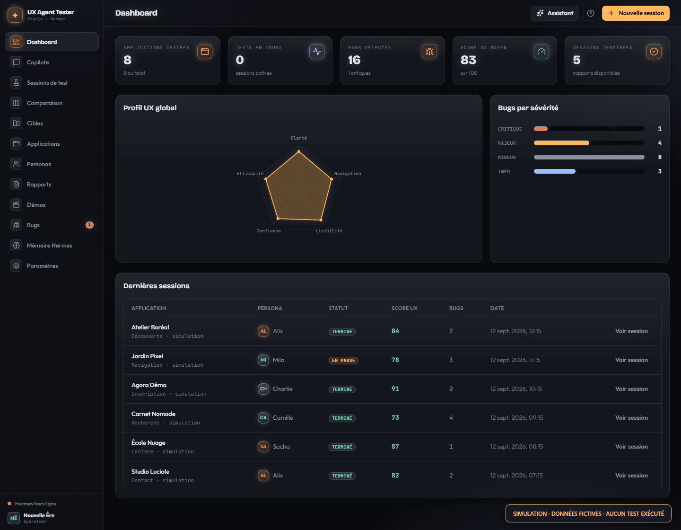View session for Agora Démo
681x530 pixels.
point(631,389)
